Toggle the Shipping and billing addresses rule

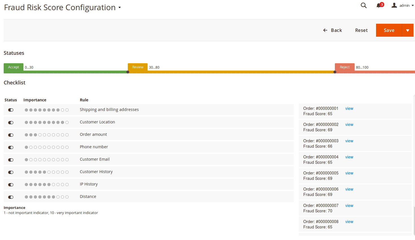(x=11, y=110)
